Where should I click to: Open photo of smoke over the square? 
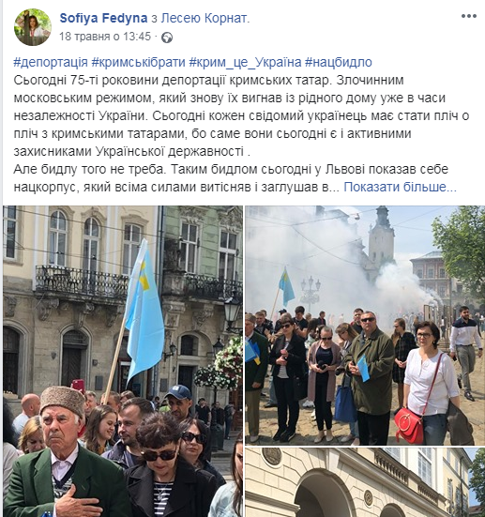[x=365, y=325]
